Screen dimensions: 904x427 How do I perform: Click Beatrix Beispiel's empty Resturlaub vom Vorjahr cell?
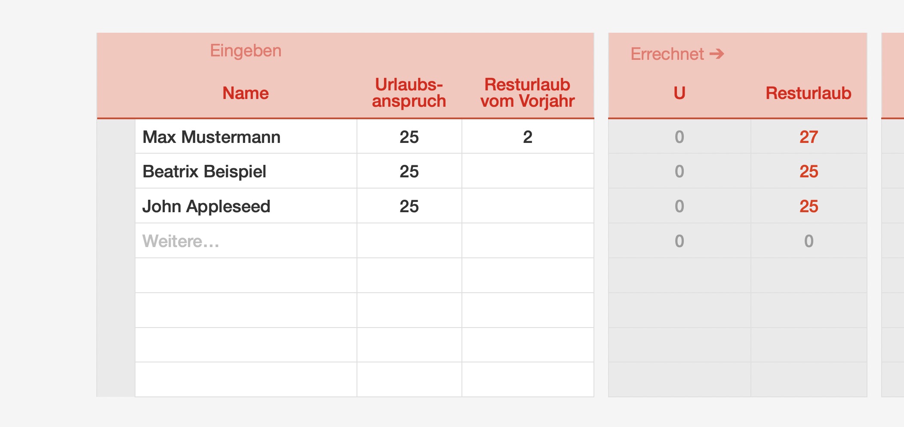(528, 171)
